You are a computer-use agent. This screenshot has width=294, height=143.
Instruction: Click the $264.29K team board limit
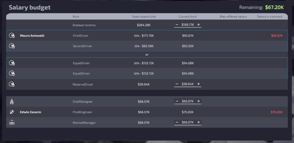coord(144,25)
